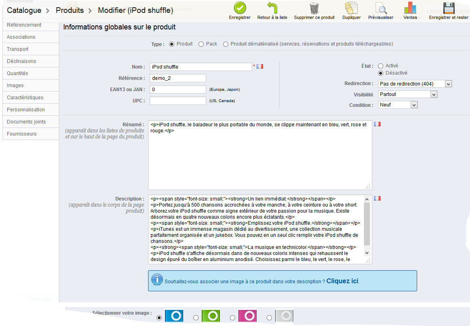Open the Transport tab

click(31, 49)
